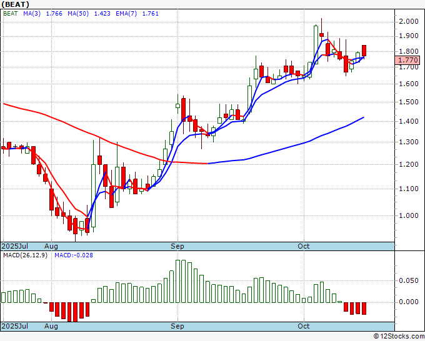Click the (BEAT) chart title

click(x=16, y=4)
